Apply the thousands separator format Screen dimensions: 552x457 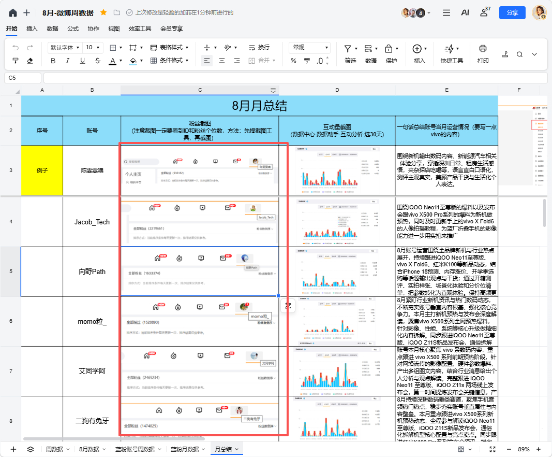click(x=307, y=61)
